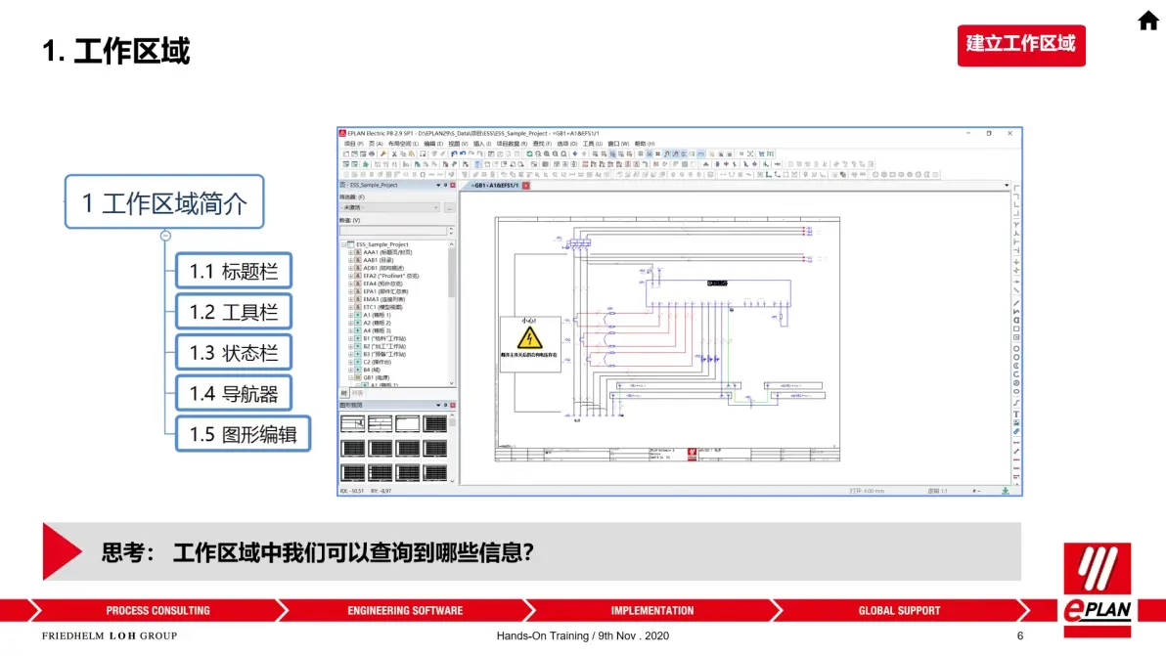
Task: Select the ETC1 tree item
Action: [383, 307]
